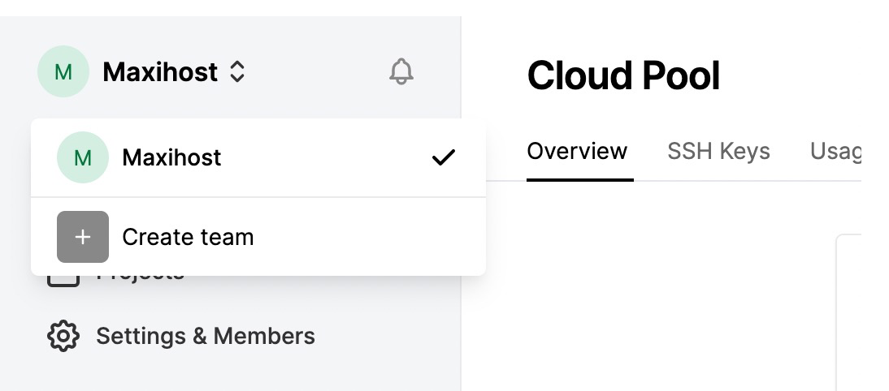This screenshot has height=391, width=889.
Task: Click the green M avatar in sidebar header
Action: click(x=63, y=72)
